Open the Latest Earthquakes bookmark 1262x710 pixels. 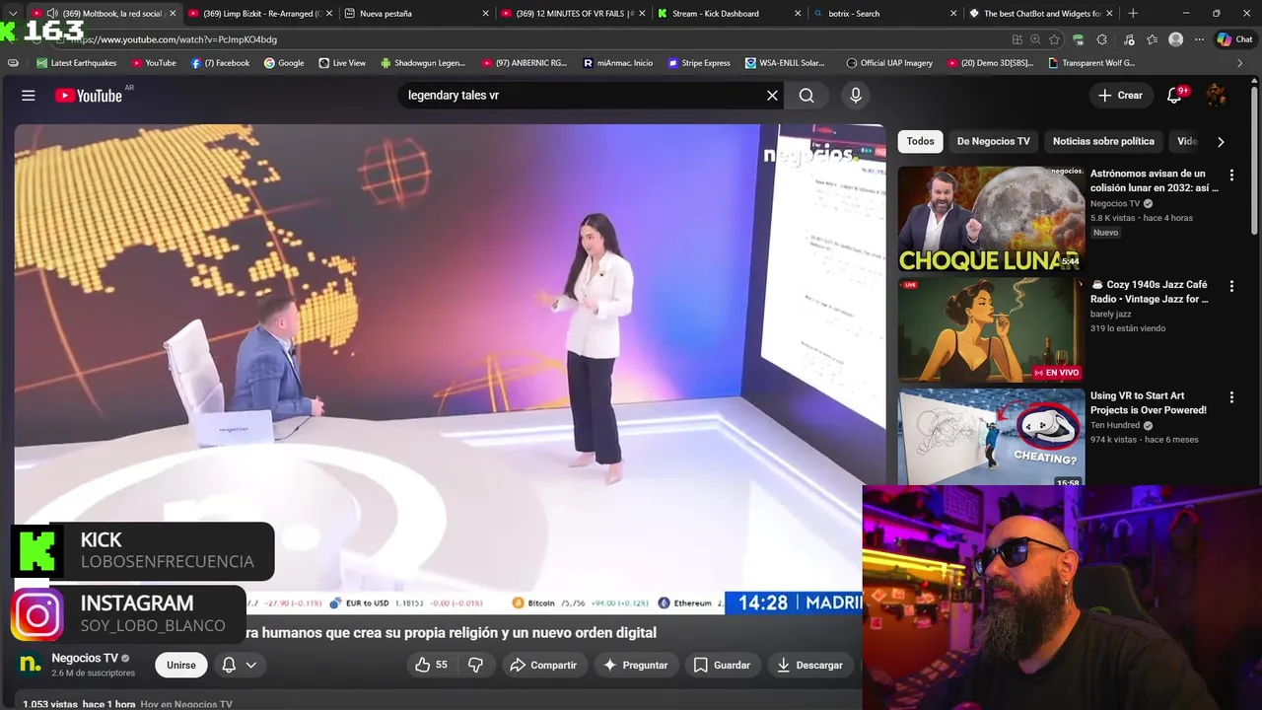76,63
